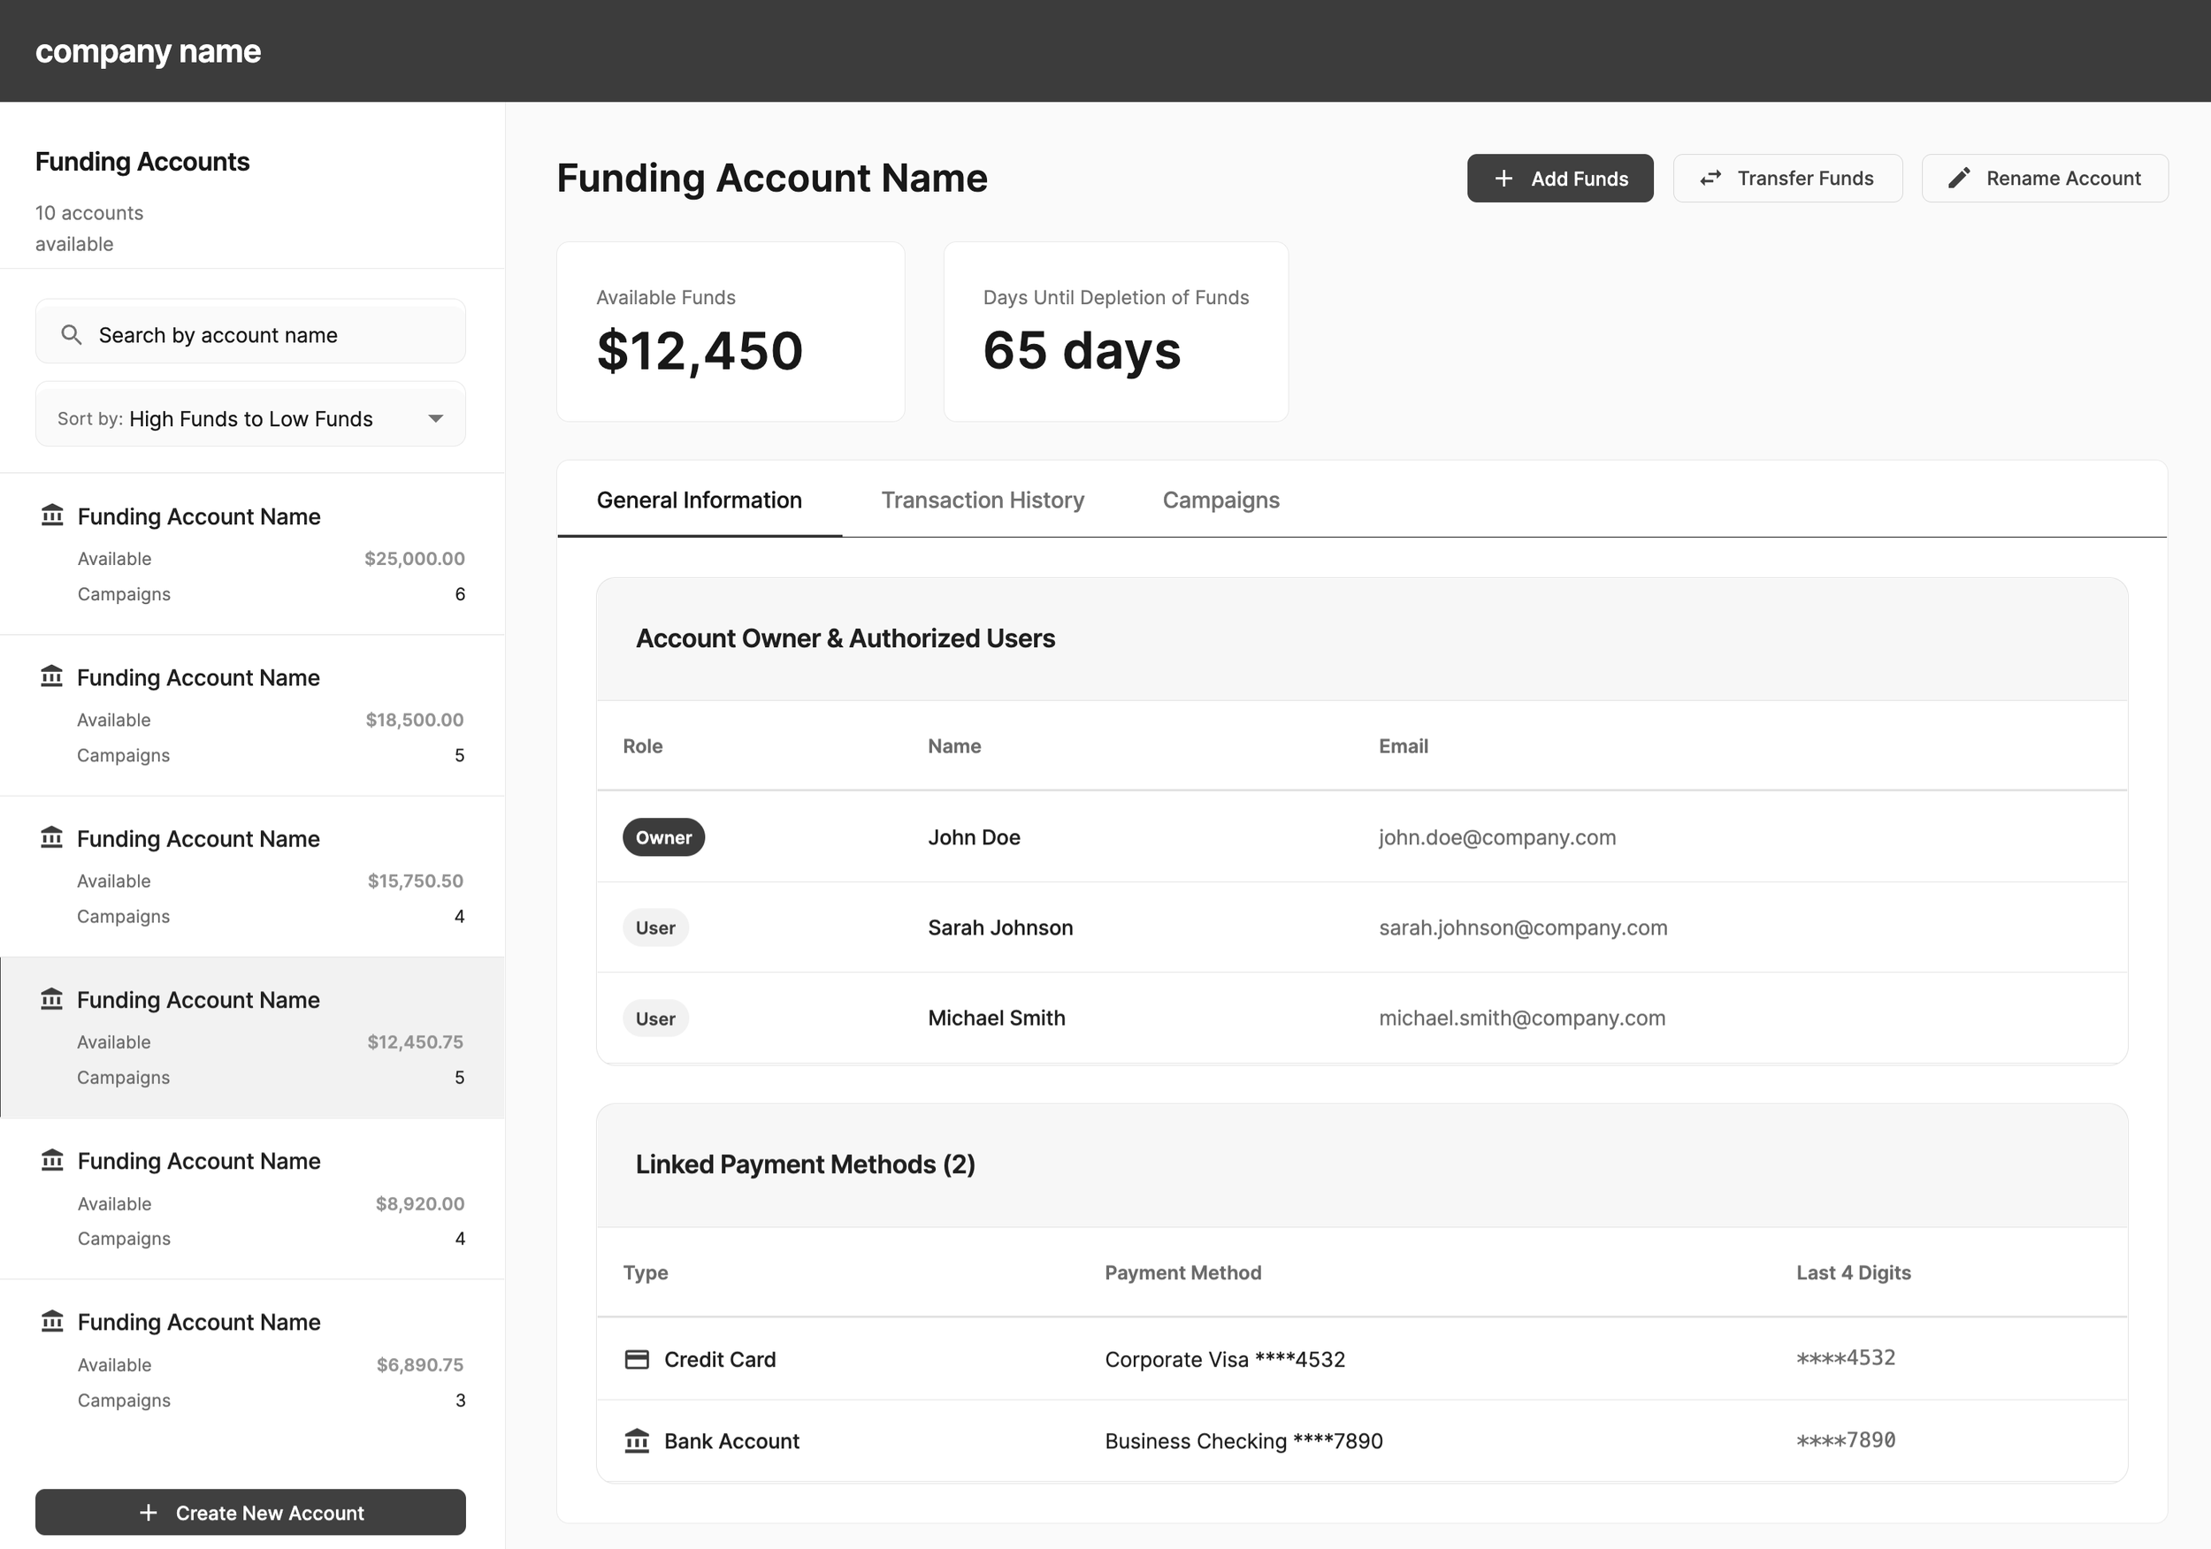
Task: Select the General Information tab
Action: pyautogui.click(x=700, y=500)
